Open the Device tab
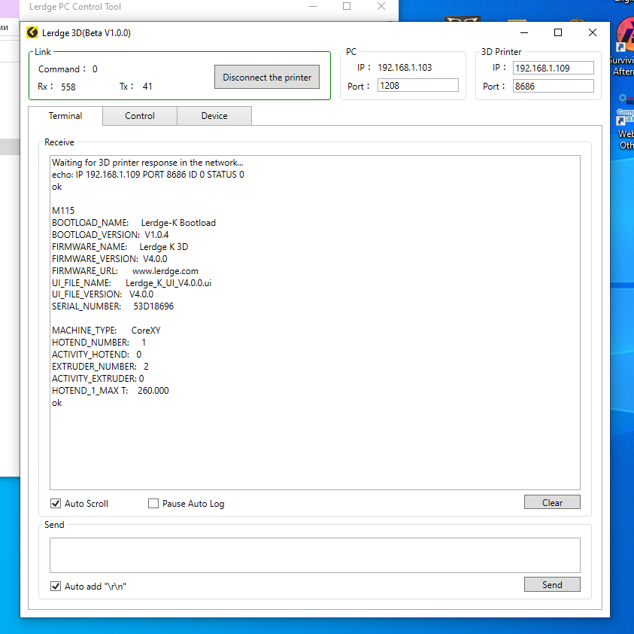The image size is (634, 634). click(x=214, y=116)
